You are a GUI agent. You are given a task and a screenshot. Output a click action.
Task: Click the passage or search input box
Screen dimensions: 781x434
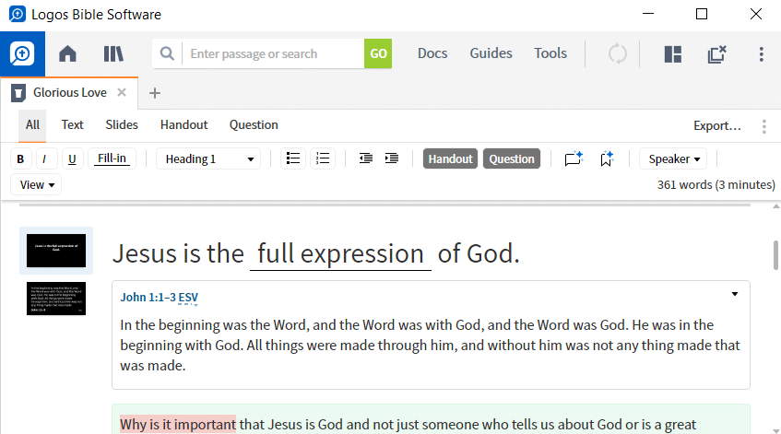click(274, 53)
